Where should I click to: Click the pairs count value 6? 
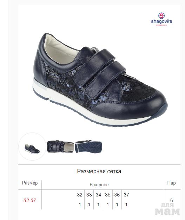click(172, 200)
